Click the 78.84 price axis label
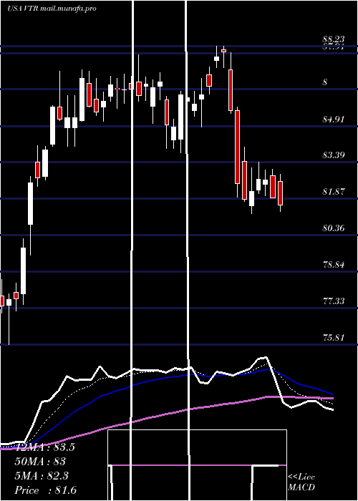 [x=334, y=265]
